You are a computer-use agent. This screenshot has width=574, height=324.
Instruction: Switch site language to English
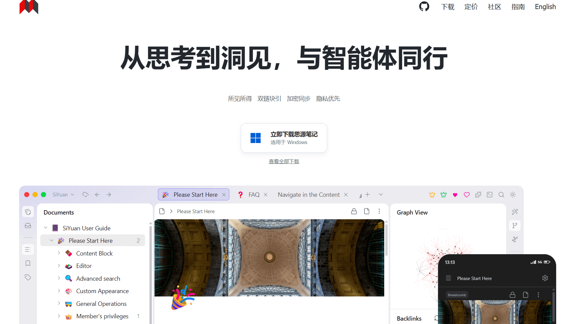pos(545,7)
